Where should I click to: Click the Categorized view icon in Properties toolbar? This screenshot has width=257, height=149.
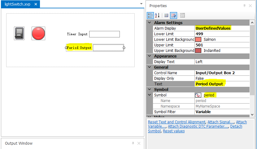point(150,15)
